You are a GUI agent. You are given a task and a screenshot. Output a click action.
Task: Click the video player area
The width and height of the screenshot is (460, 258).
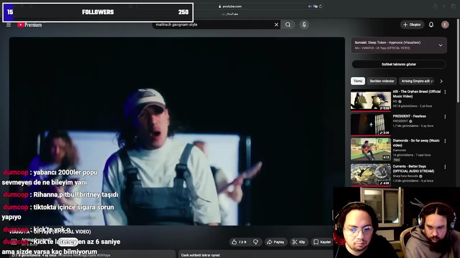(x=177, y=131)
